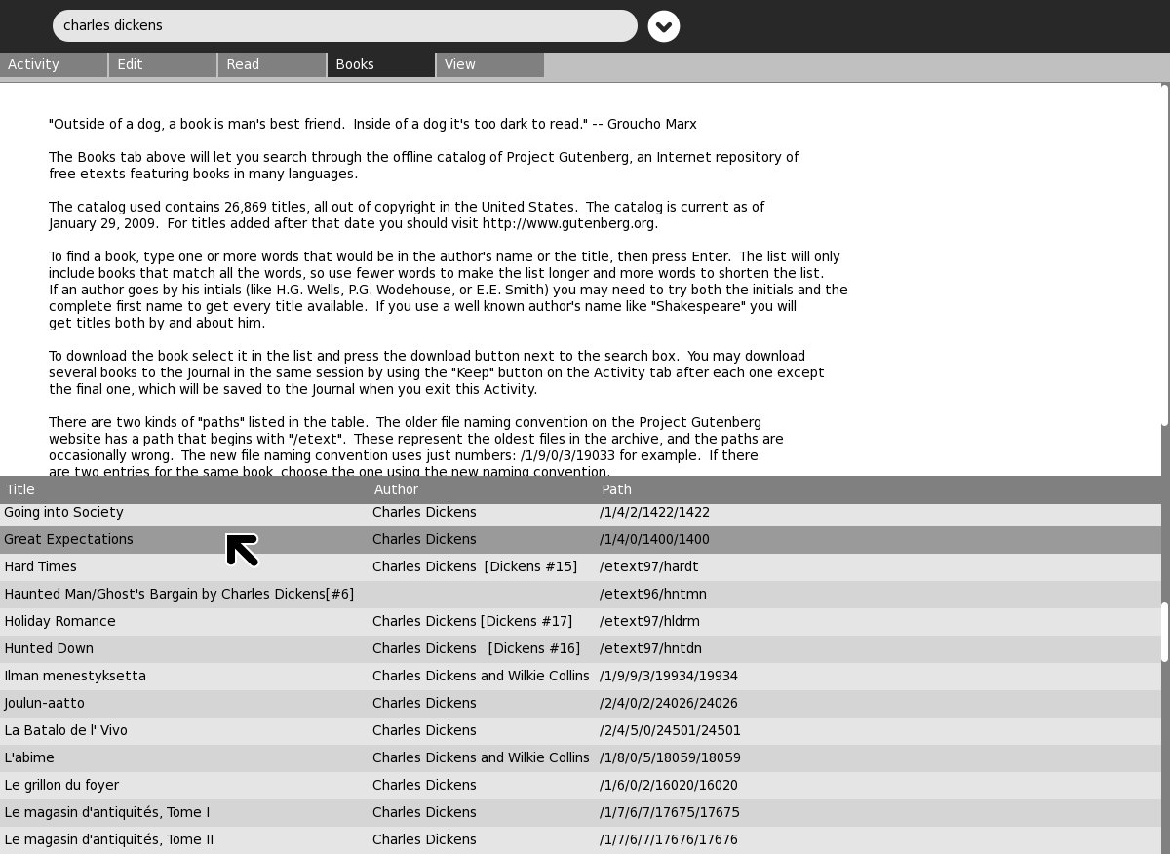Sort the list by Author column header
This screenshot has height=854, width=1170.
pos(483,489)
